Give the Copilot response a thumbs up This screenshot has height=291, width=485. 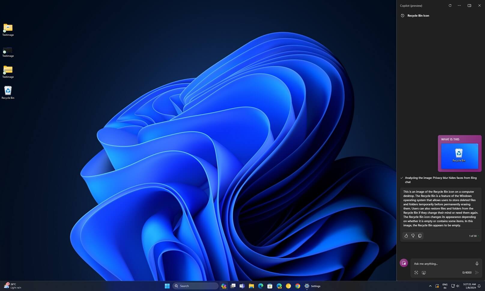point(406,236)
